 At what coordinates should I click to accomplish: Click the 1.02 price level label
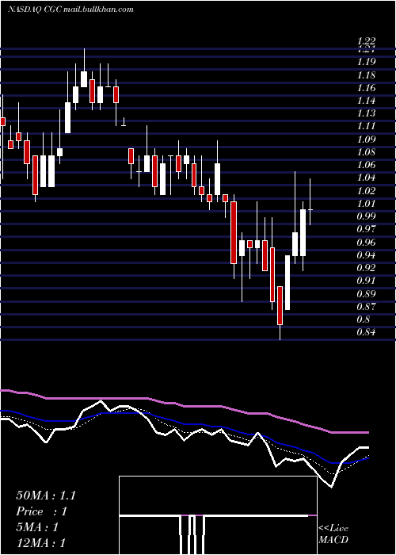click(x=366, y=191)
